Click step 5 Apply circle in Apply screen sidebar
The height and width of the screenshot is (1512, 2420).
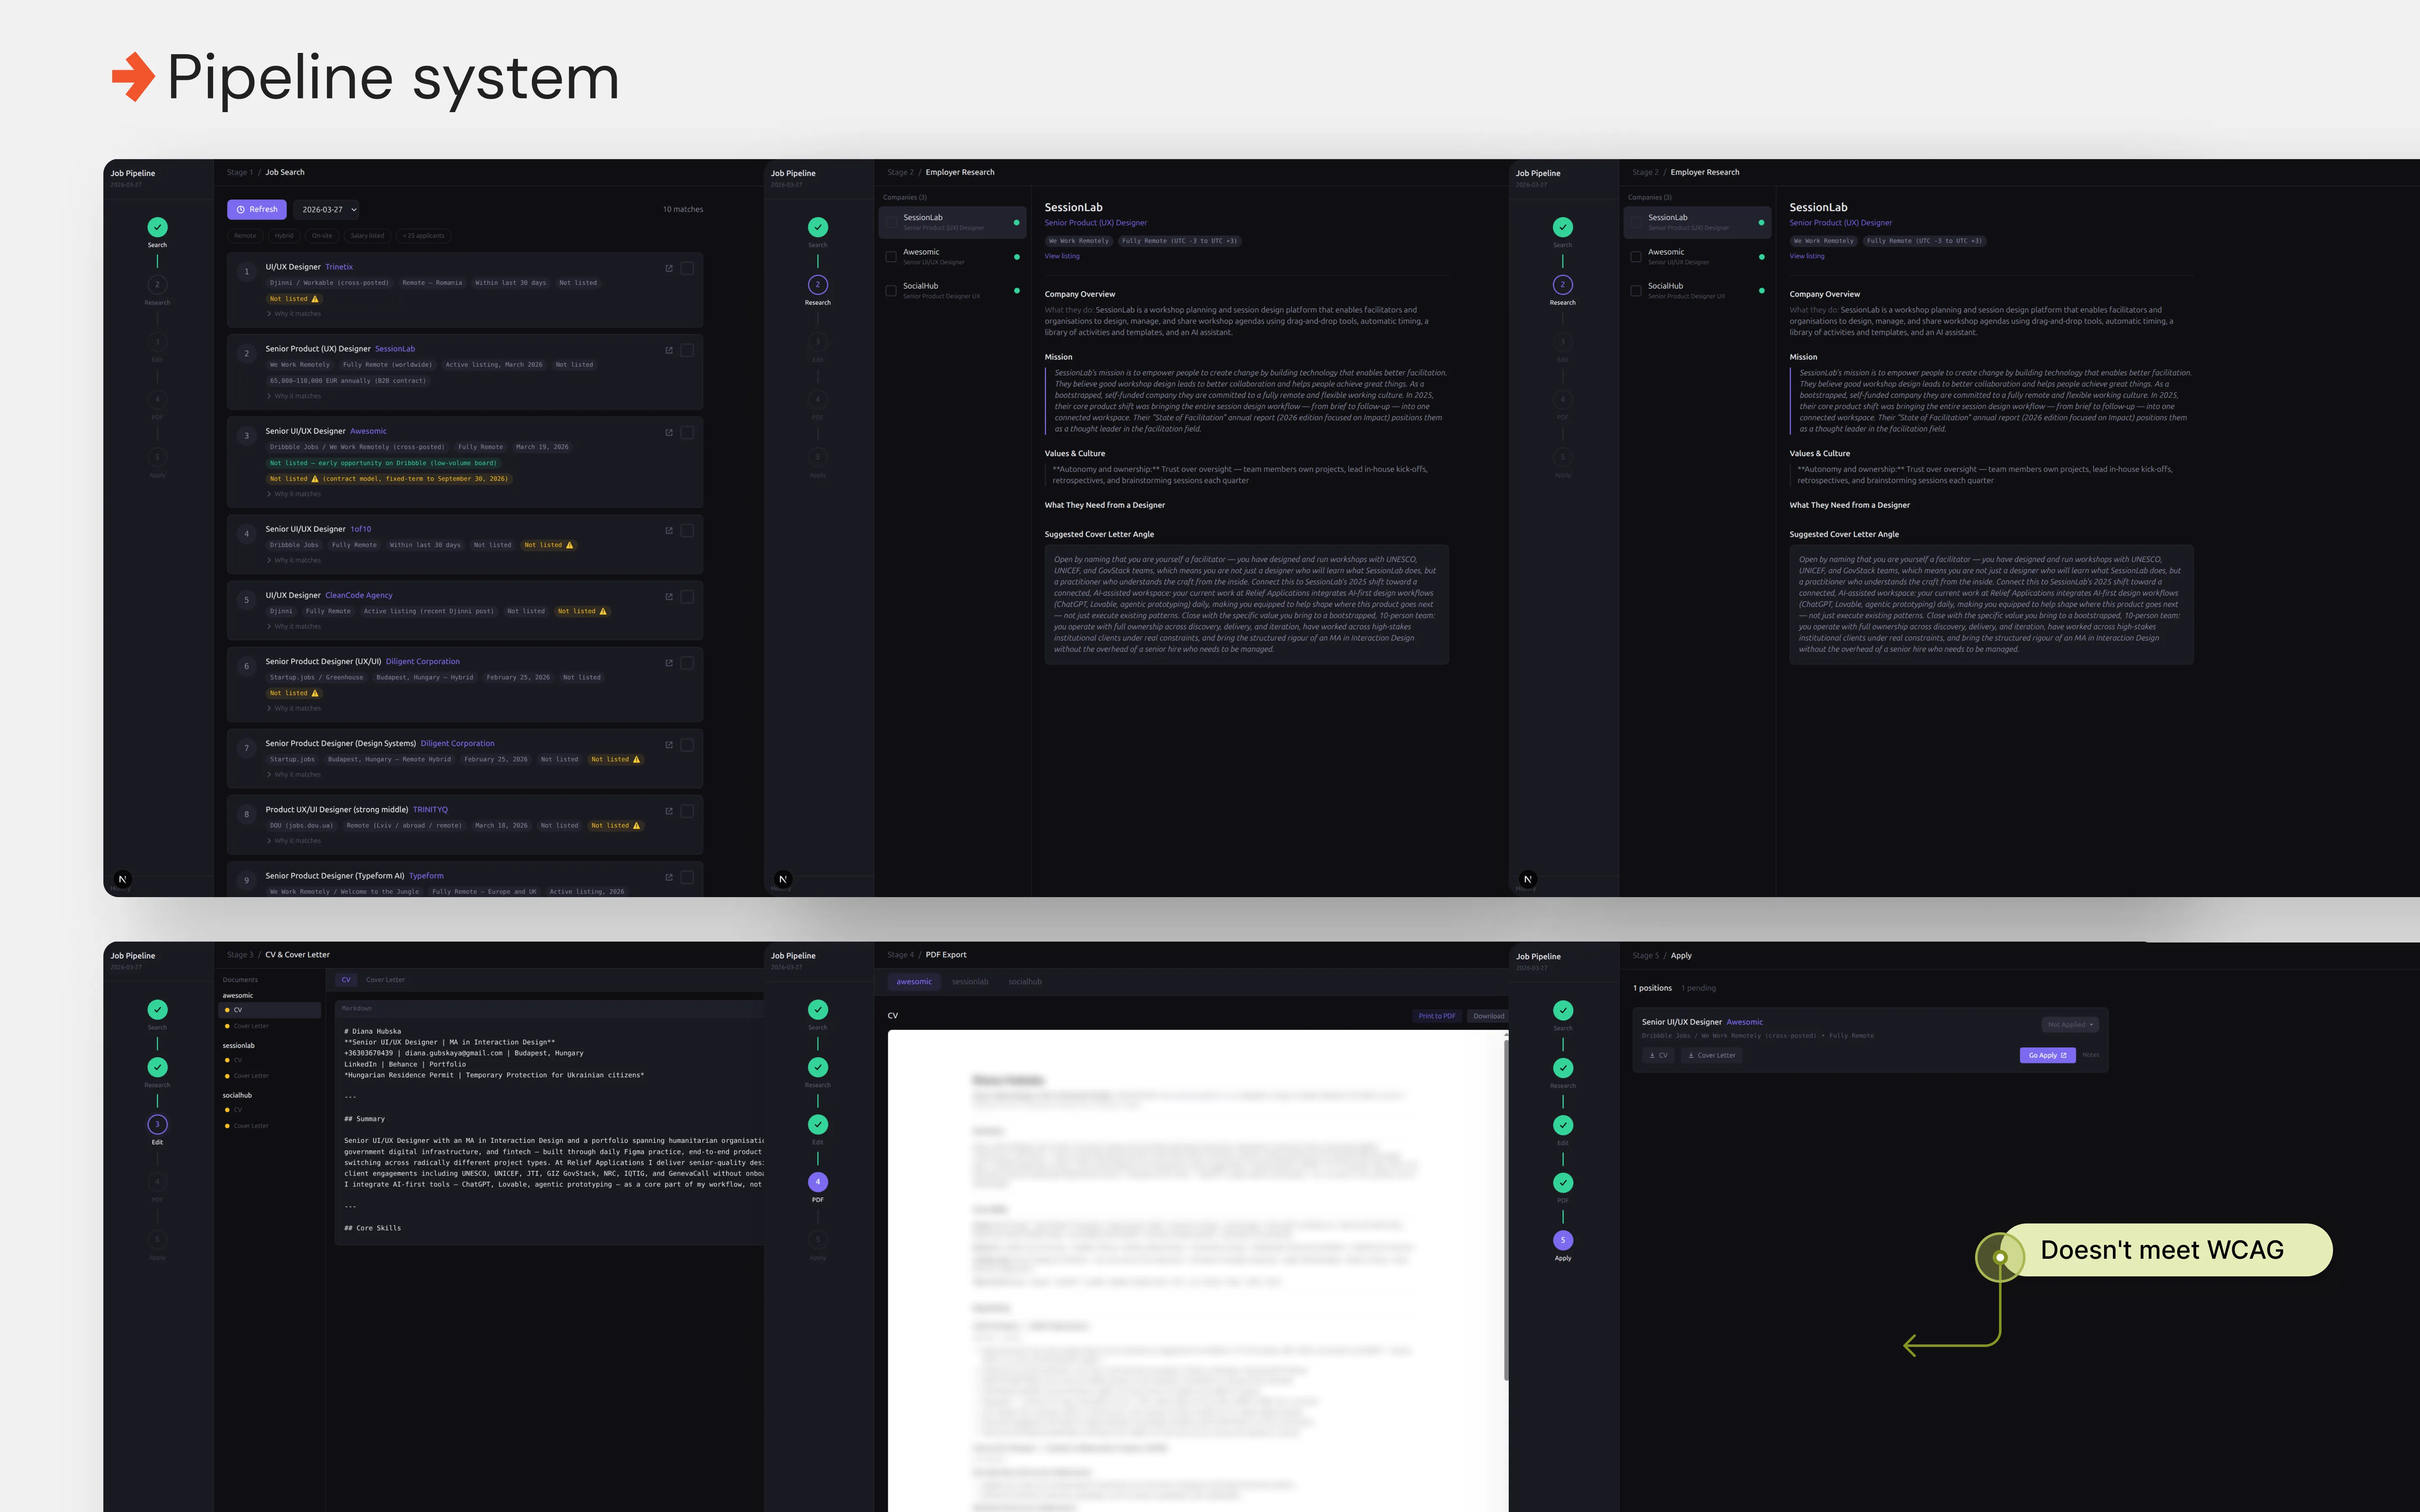click(1563, 1240)
